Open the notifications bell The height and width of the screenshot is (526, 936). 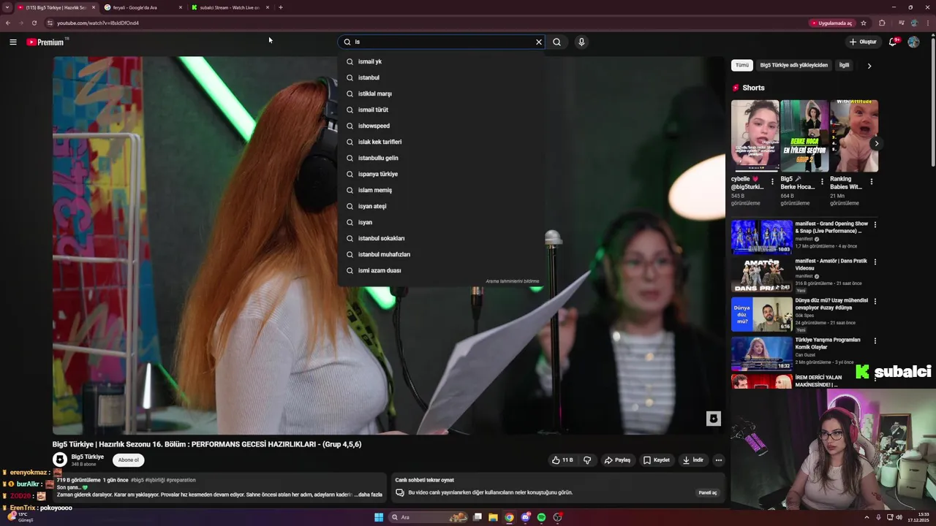[892, 42]
